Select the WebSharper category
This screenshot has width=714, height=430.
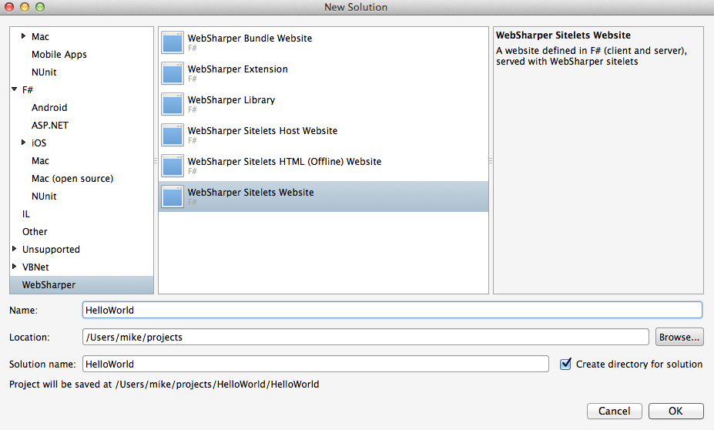(82, 284)
